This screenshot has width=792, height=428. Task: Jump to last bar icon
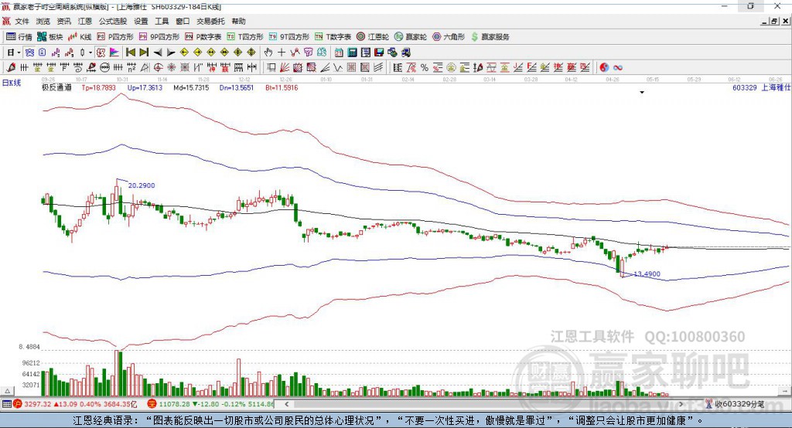[144, 53]
